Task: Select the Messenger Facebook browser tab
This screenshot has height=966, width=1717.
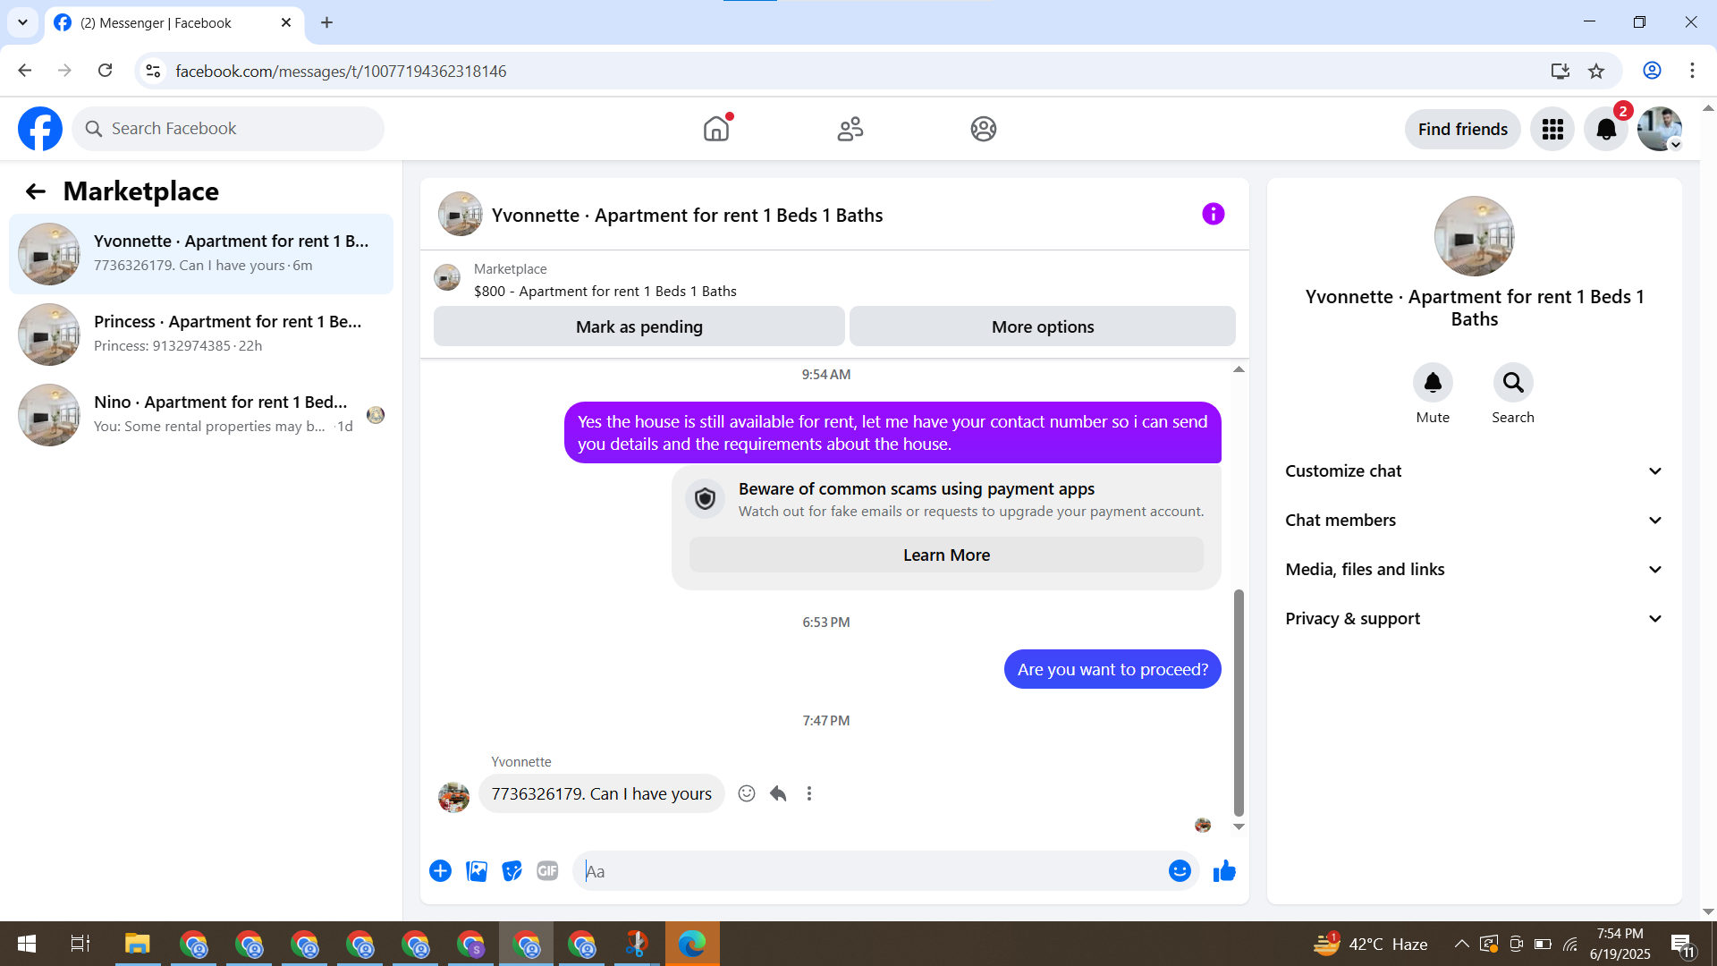Action: click(173, 22)
